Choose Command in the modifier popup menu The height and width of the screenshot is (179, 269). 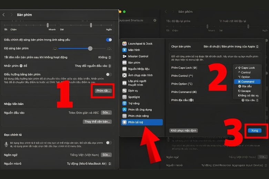(247, 82)
